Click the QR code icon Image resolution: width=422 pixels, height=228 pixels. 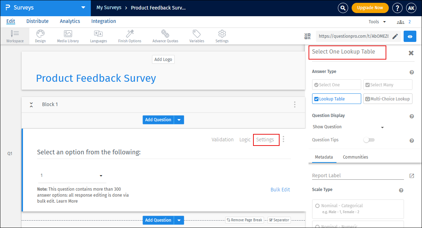point(307,36)
